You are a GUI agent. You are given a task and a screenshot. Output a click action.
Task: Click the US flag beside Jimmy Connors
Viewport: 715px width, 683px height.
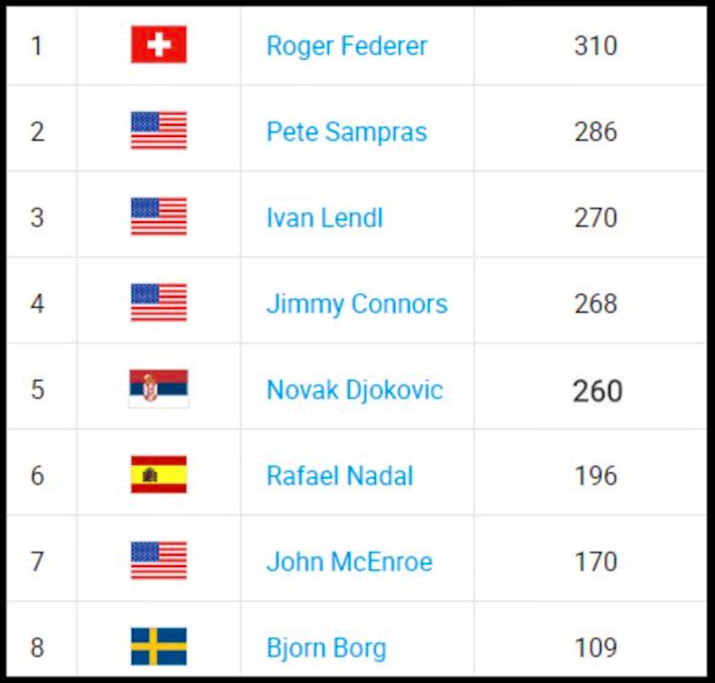tap(159, 302)
